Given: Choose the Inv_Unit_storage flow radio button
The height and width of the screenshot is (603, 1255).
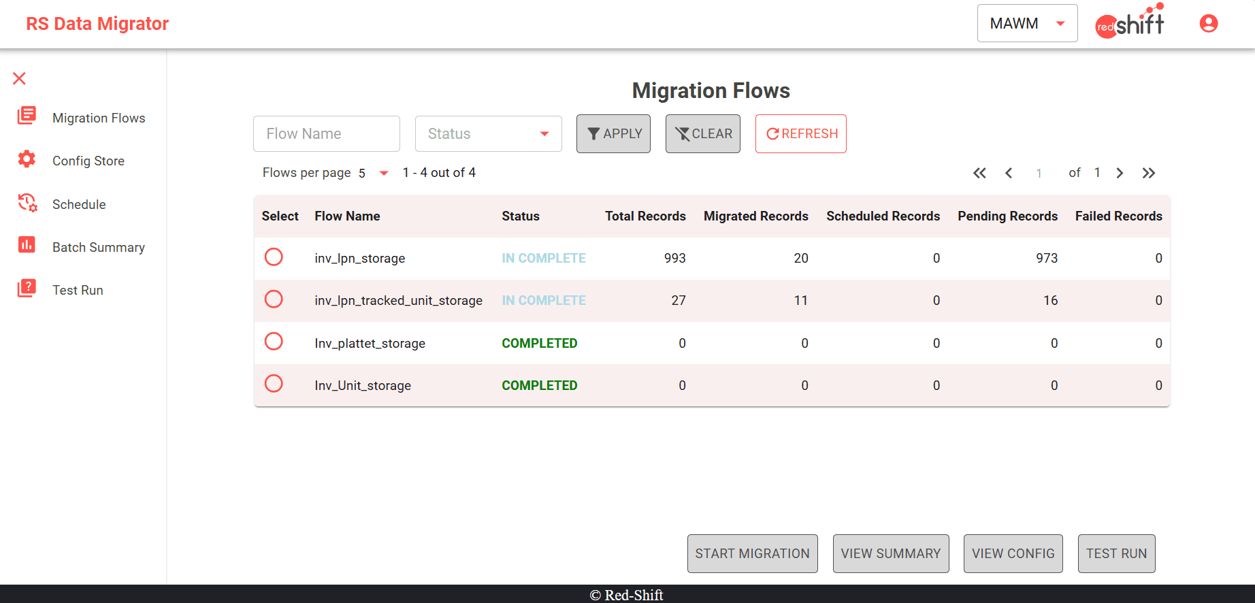Looking at the screenshot, I should (274, 384).
